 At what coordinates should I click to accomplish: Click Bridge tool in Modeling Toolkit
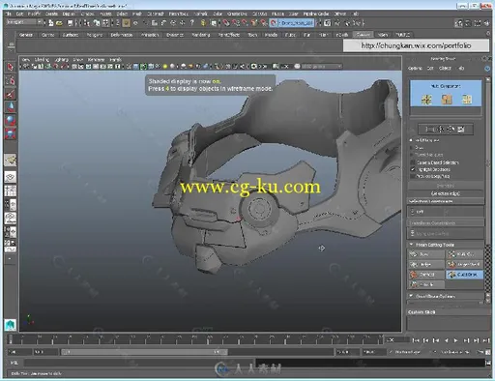click(x=426, y=264)
